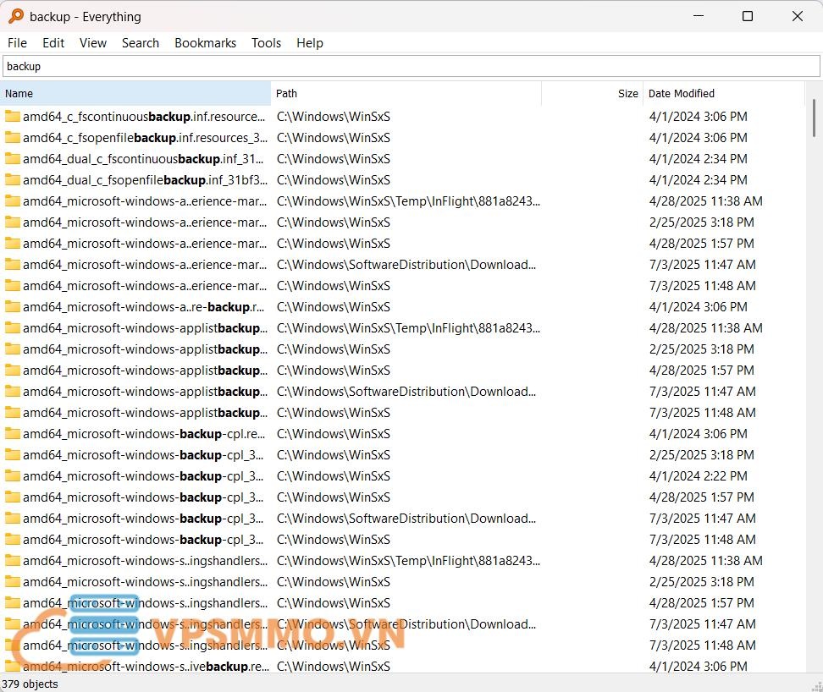
Task: Open the View menu
Action: [92, 42]
